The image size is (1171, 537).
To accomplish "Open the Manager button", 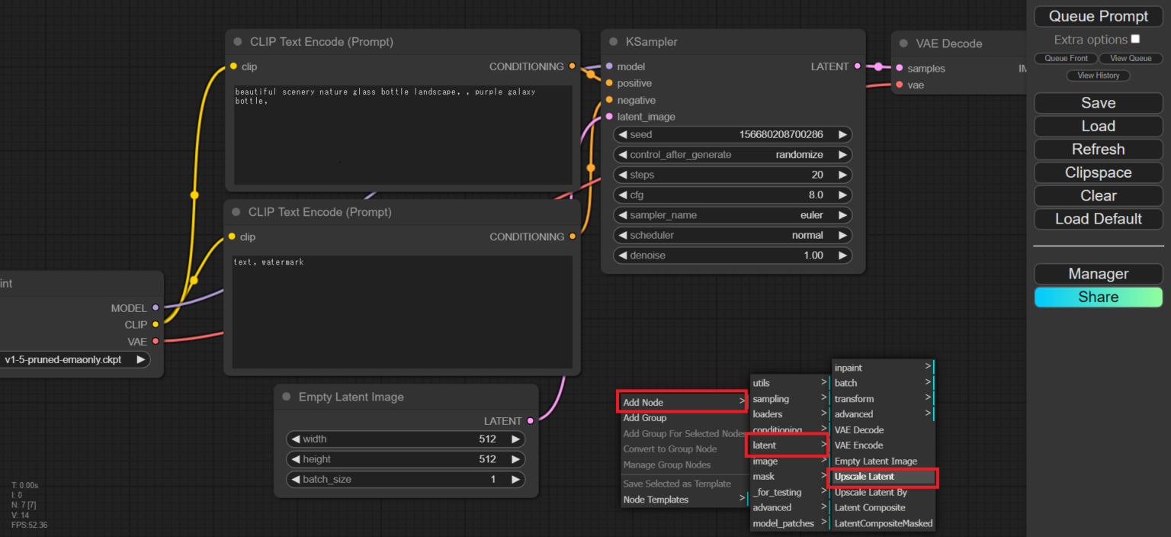I will point(1099,274).
